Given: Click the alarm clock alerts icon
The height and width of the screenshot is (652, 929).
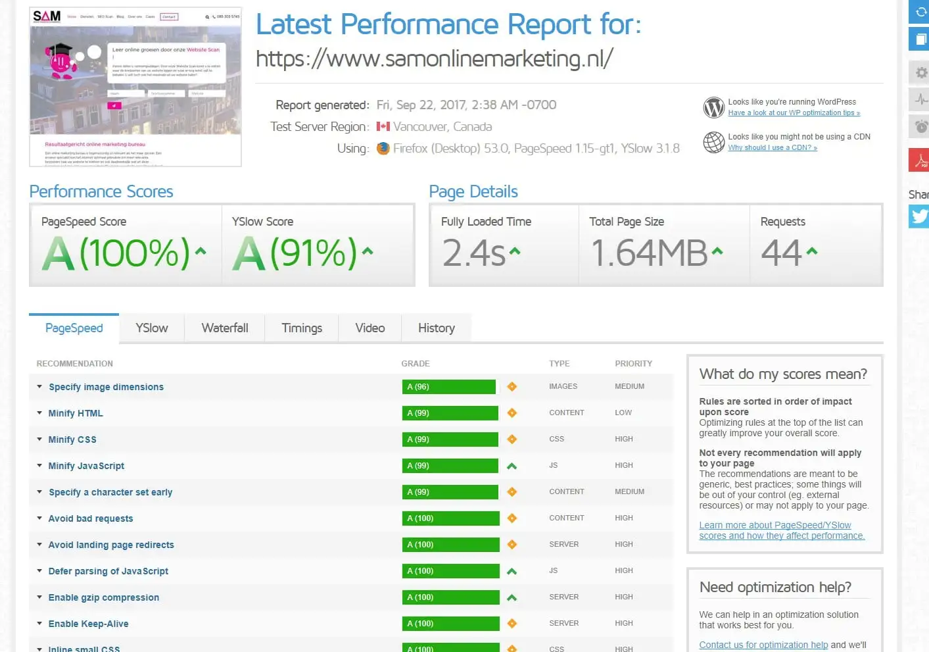Looking at the screenshot, I should point(920,126).
